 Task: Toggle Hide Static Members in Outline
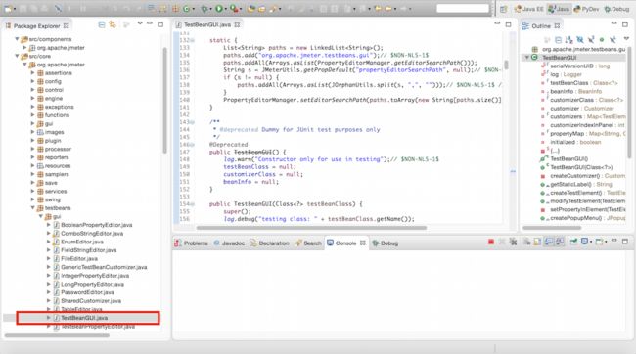click(591, 40)
